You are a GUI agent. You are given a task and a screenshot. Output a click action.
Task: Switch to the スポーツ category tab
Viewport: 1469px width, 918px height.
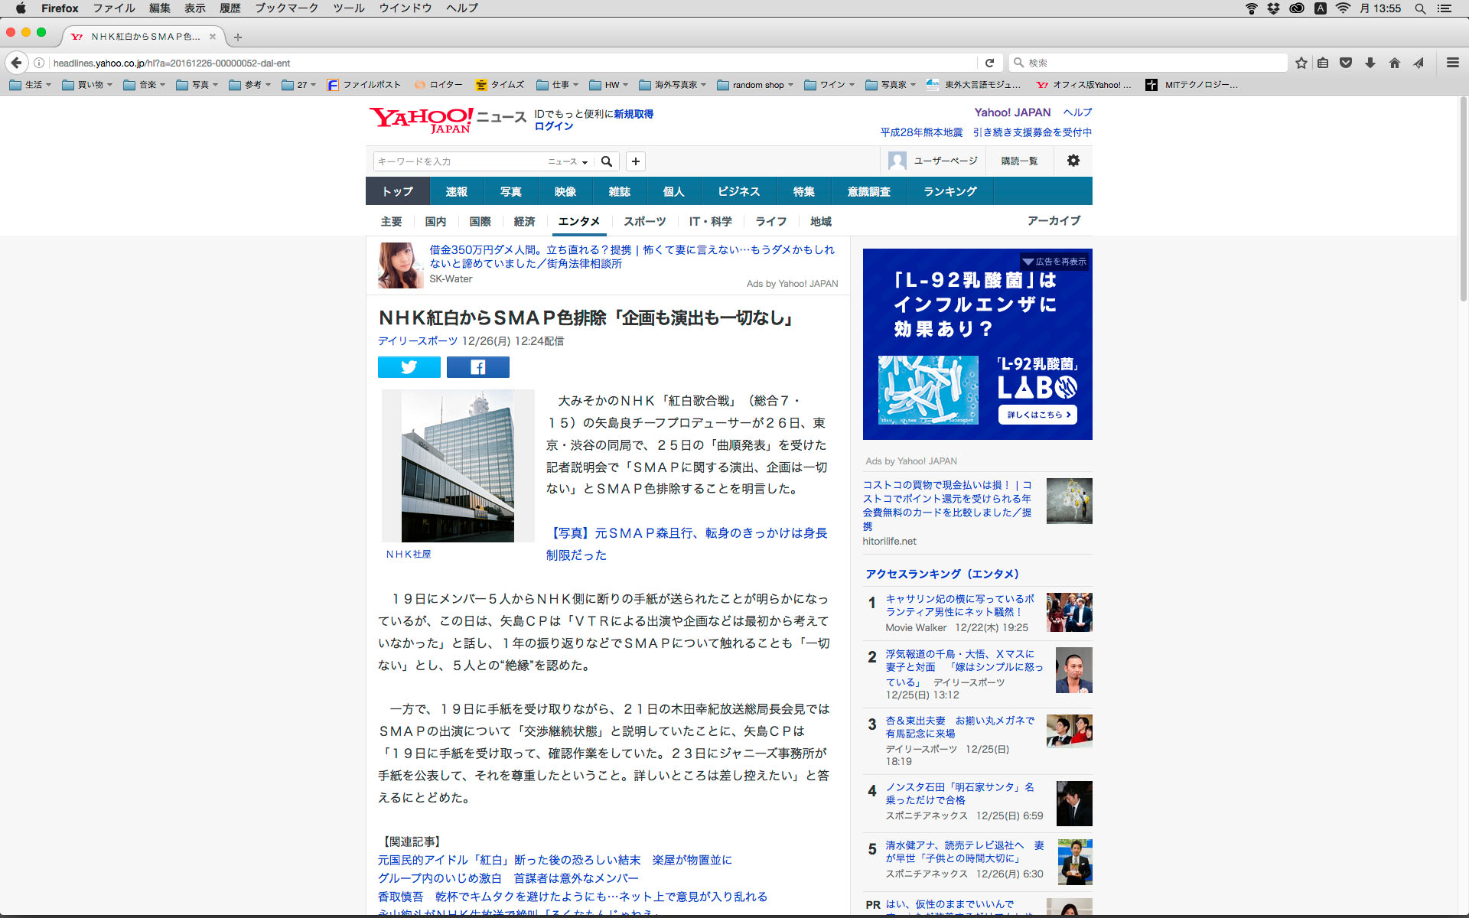pyautogui.click(x=644, y=221)
